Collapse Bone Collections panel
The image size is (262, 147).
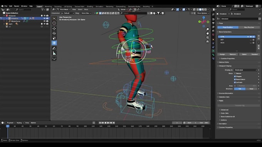pos(225,32)
